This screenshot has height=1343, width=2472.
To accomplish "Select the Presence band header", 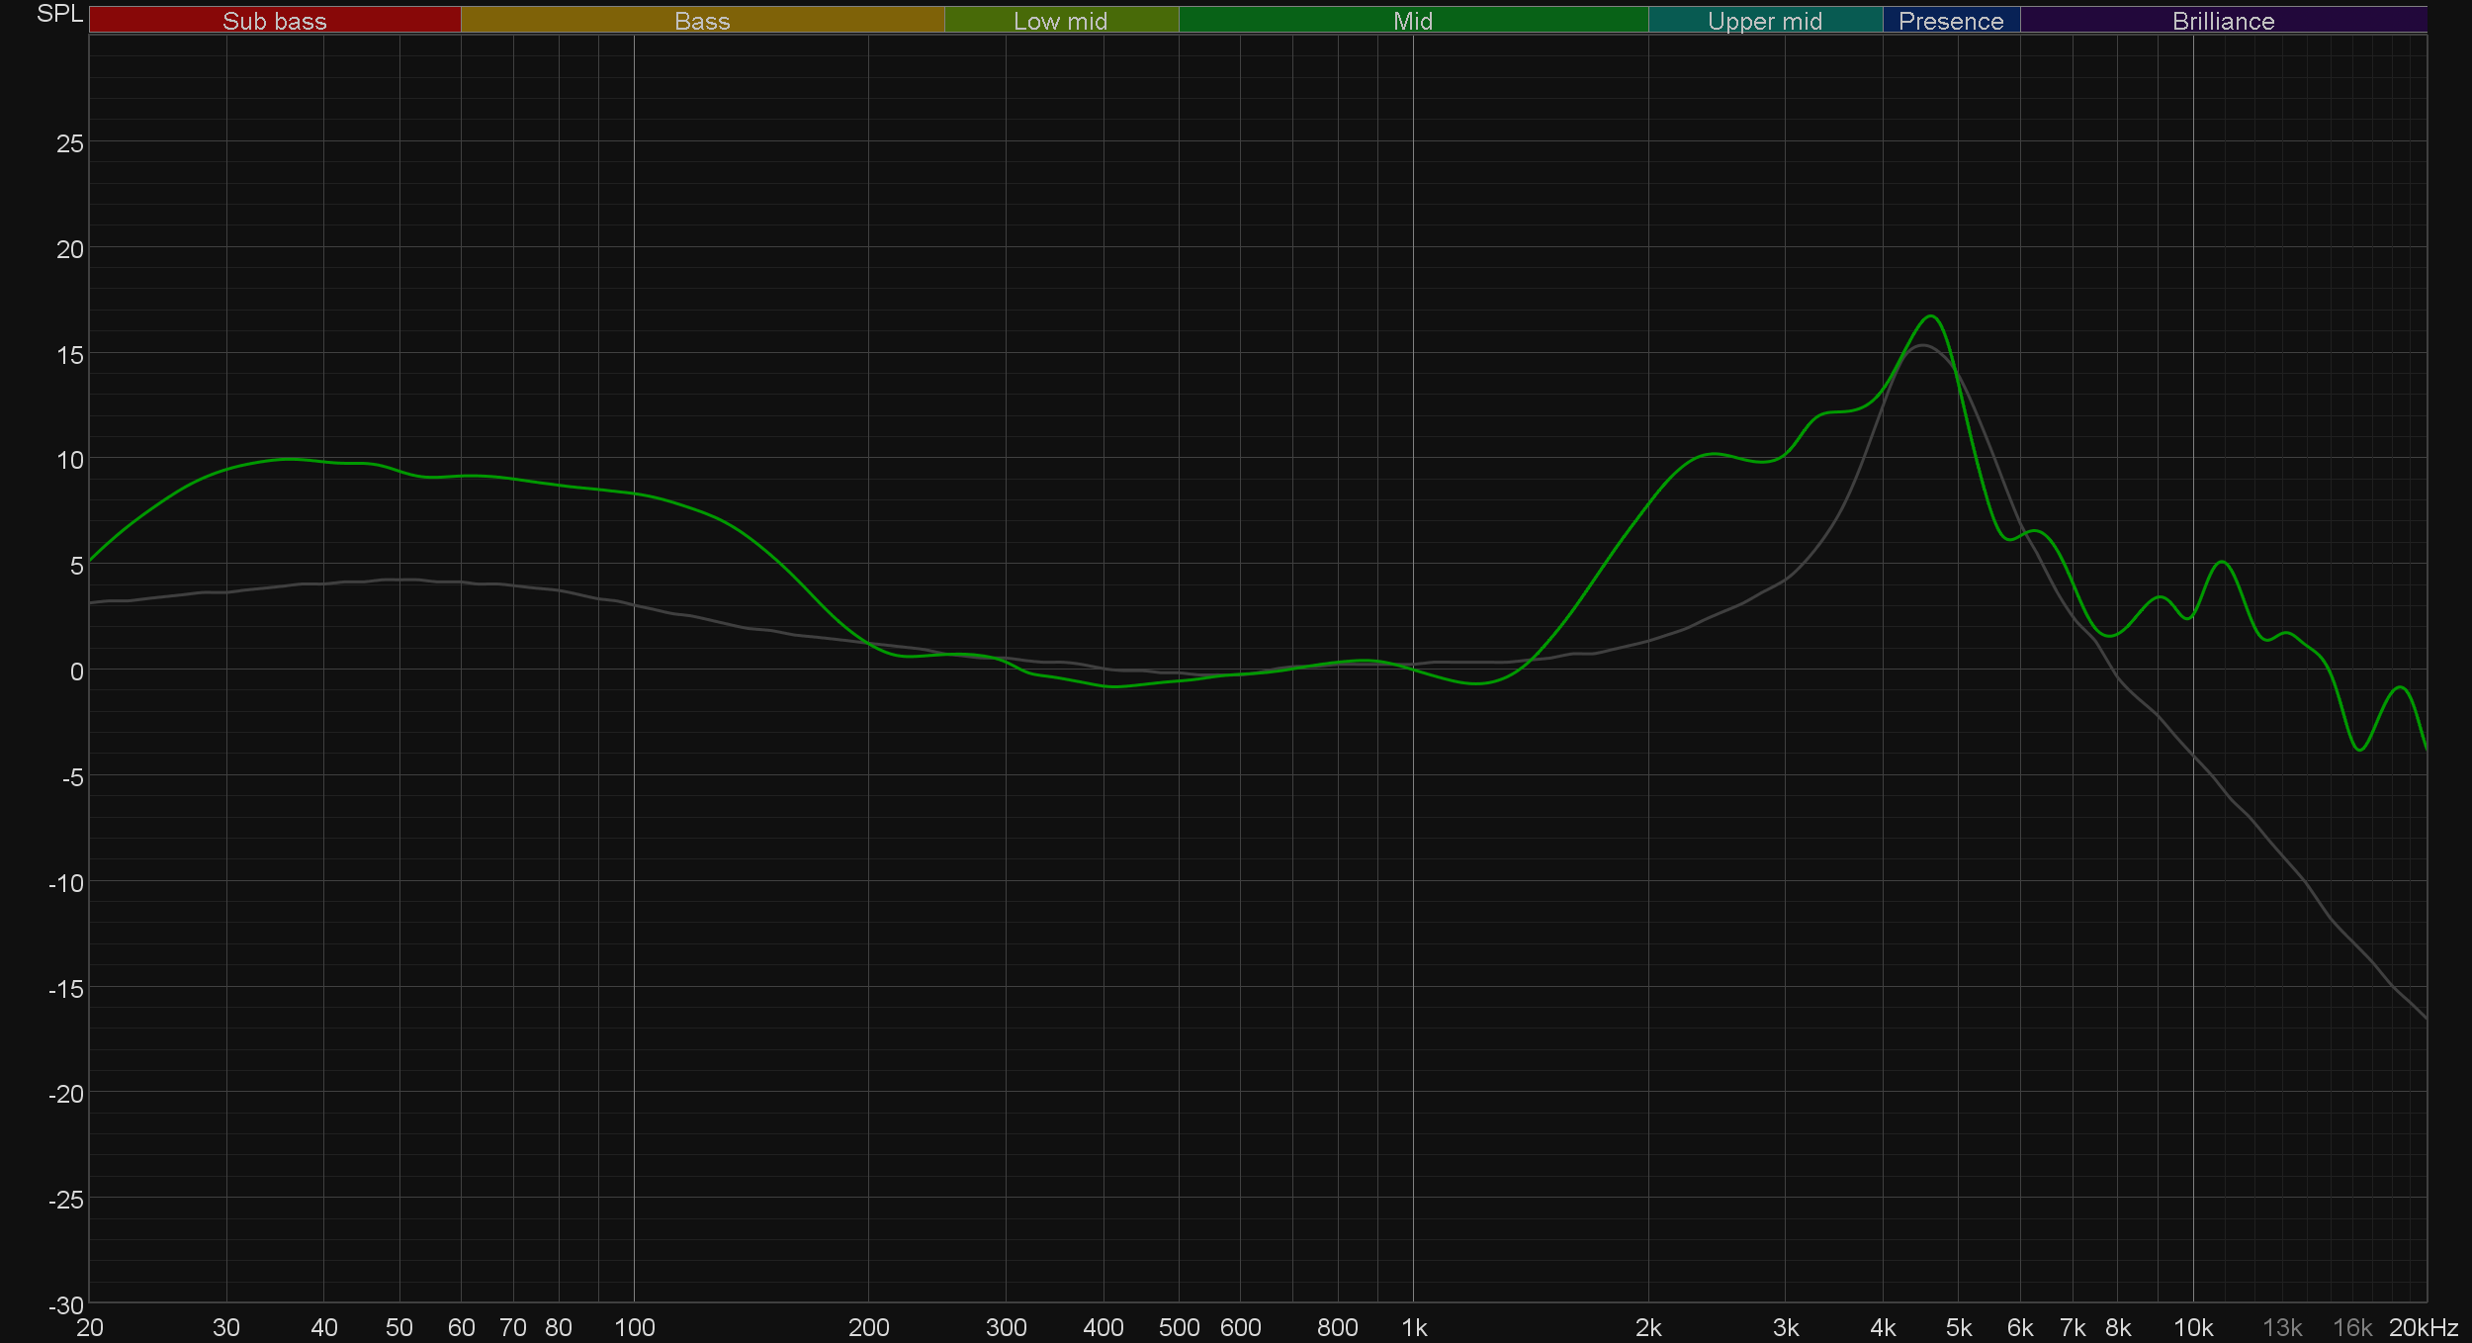I will point(1950,21).
